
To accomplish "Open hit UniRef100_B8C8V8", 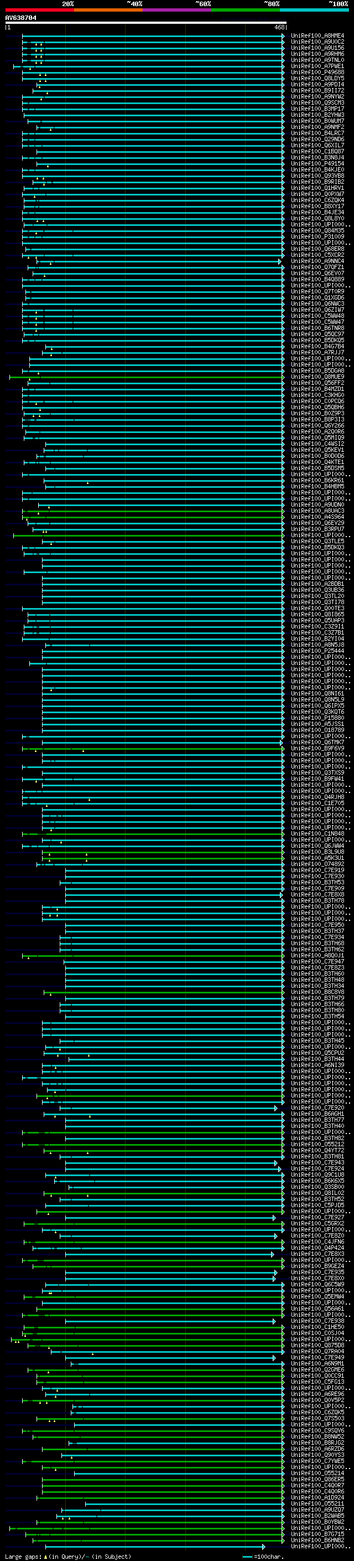I will point(317,992).
